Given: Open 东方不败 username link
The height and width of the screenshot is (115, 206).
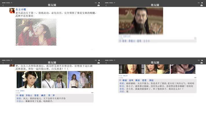Looking at the screenshot, I should (x=21, y=9).
